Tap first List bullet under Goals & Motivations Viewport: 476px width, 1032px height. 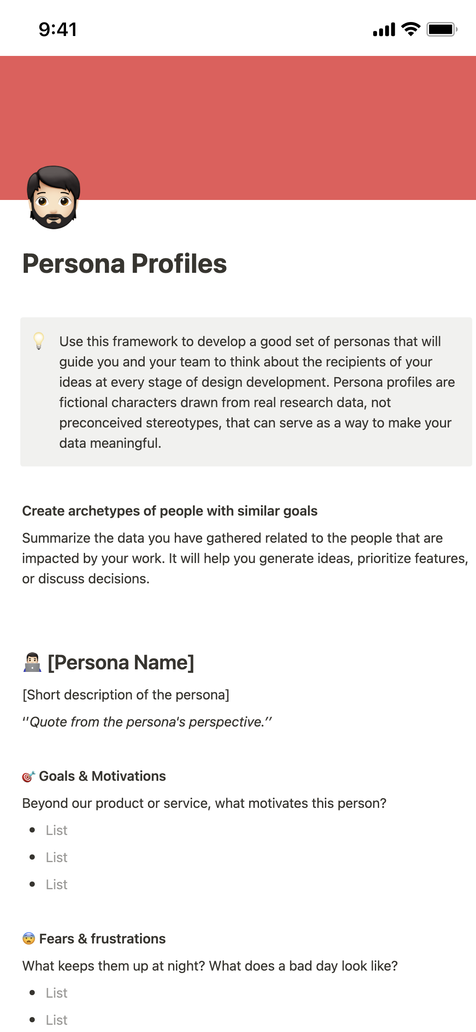click(57, 830)
